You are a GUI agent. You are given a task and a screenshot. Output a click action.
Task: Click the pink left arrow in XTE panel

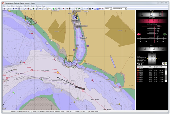pos(139,34)
